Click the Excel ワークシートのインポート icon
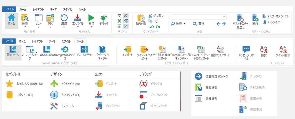The image size is (295, 119). (x=201, y=49)
